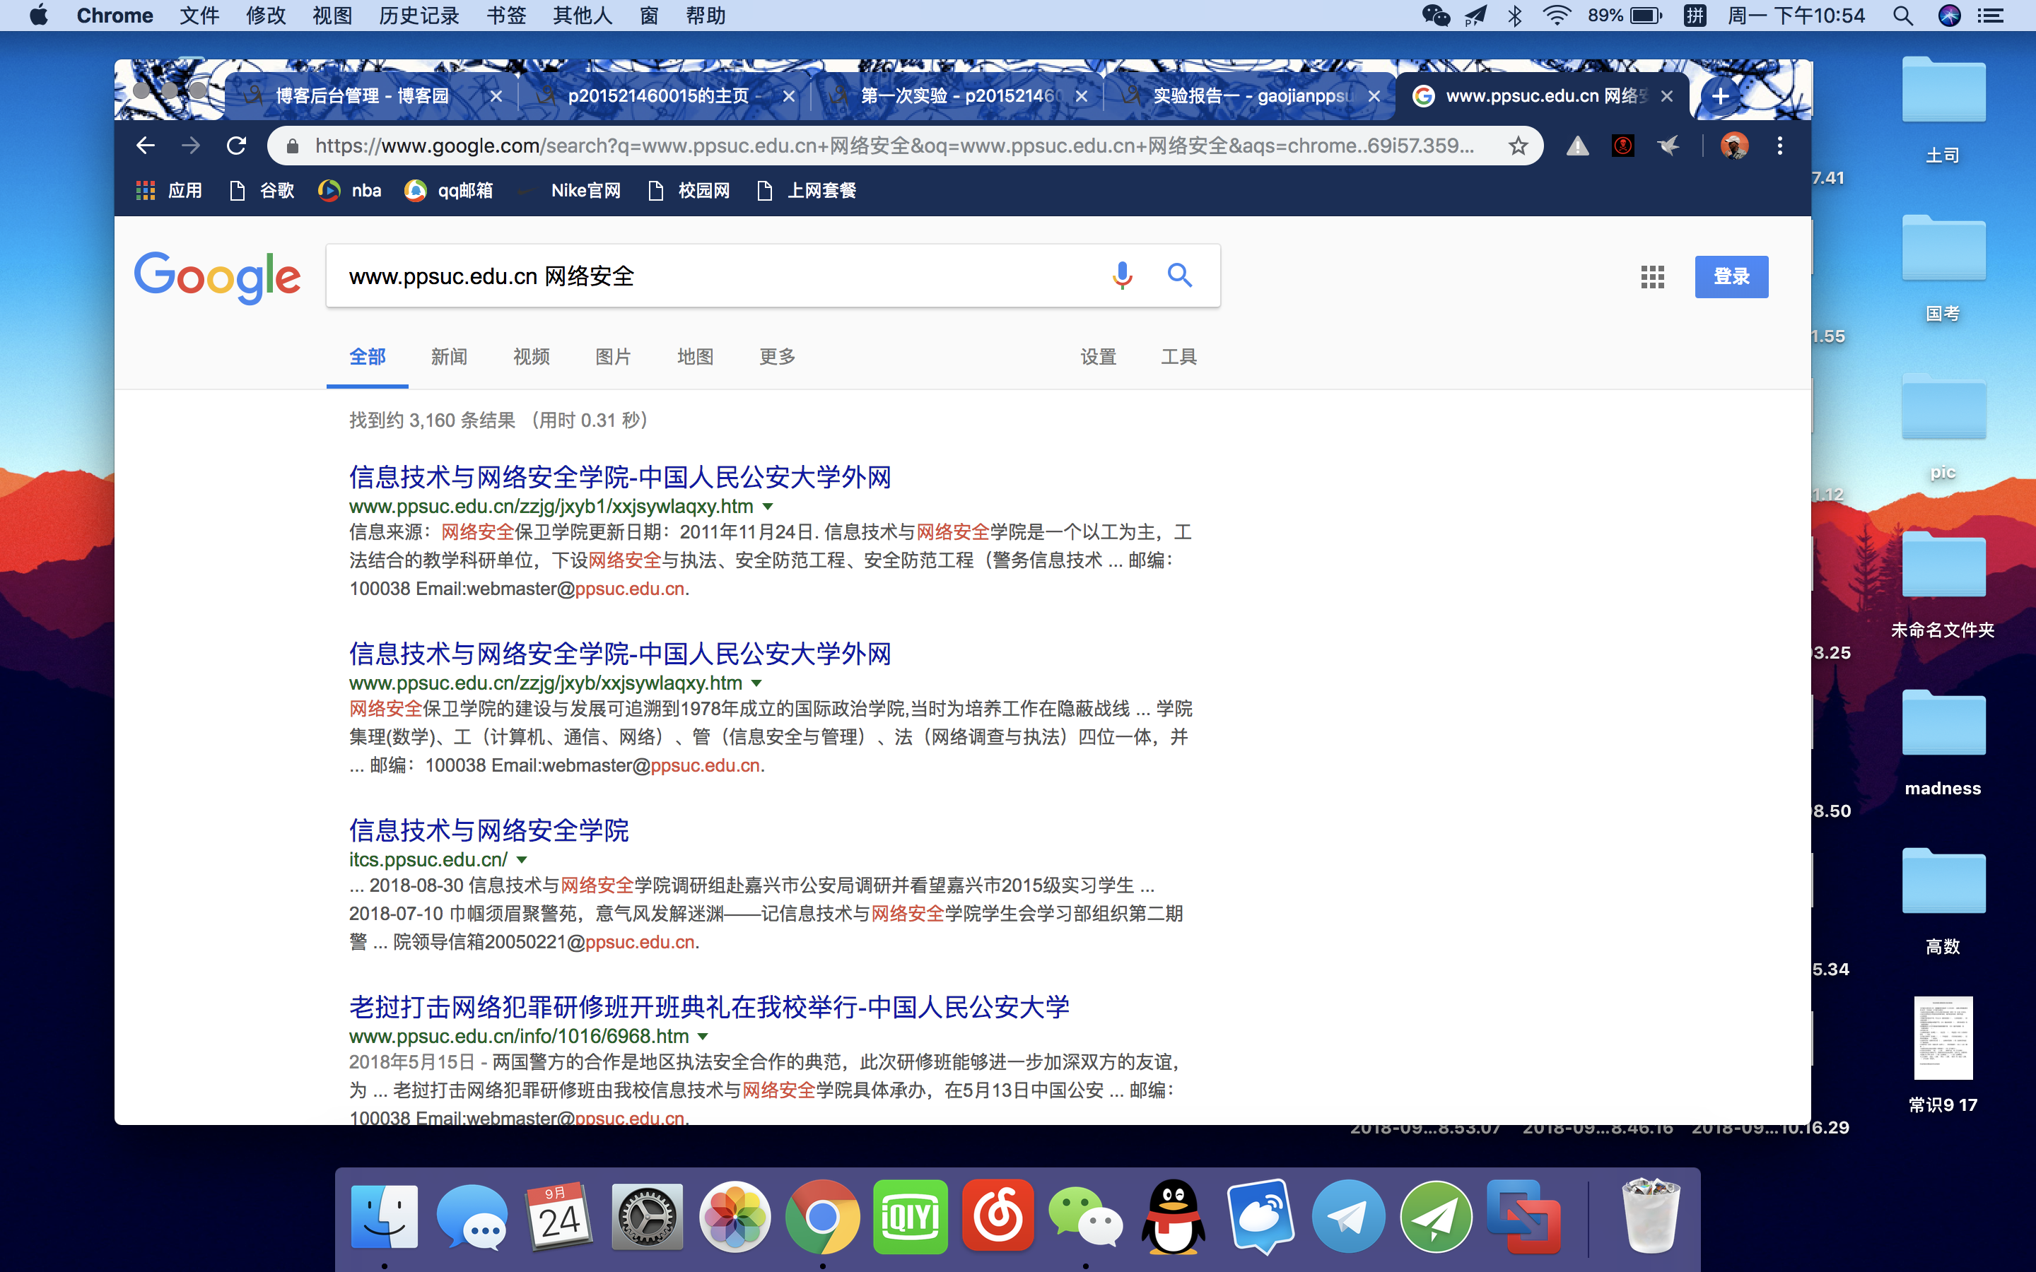Launch Photos from the dock
The width and height of the screenshot is (2036, 1272).
click(x=735, y=1218)
